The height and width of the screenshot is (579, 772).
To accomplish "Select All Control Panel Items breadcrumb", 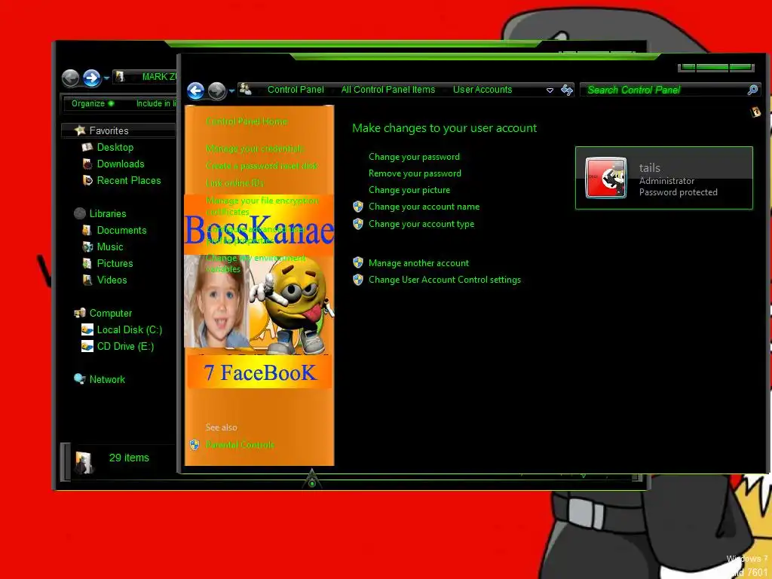I will coord(388,90).
